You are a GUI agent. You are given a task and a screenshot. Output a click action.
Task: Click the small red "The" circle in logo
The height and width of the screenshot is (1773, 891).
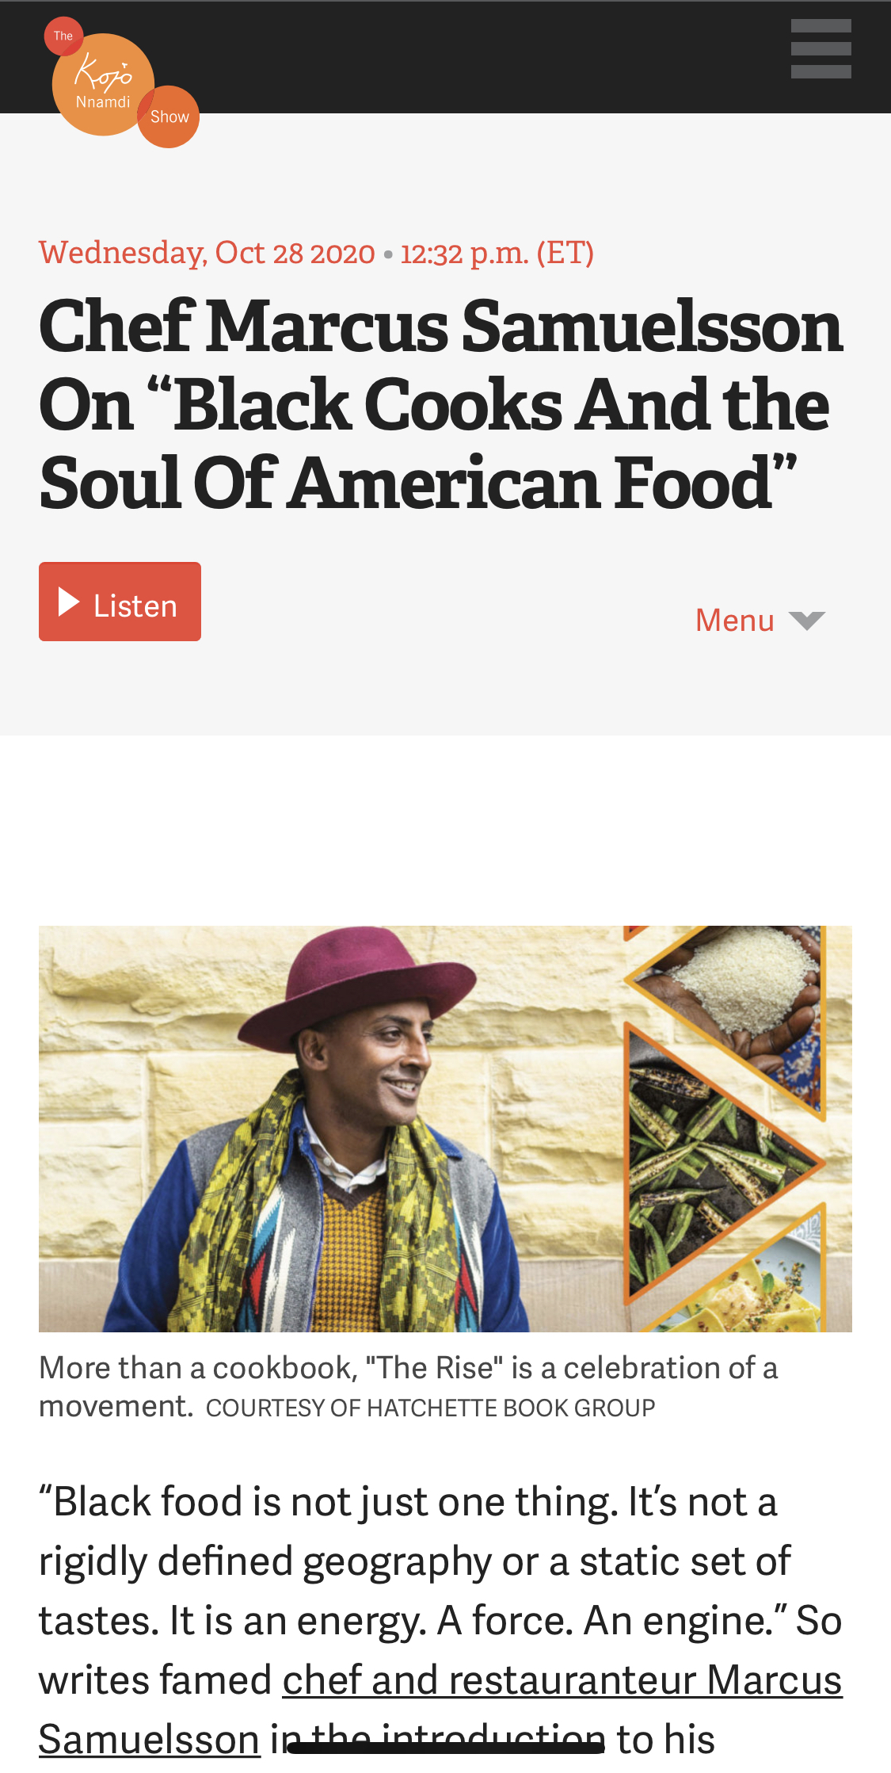(63, 36)
